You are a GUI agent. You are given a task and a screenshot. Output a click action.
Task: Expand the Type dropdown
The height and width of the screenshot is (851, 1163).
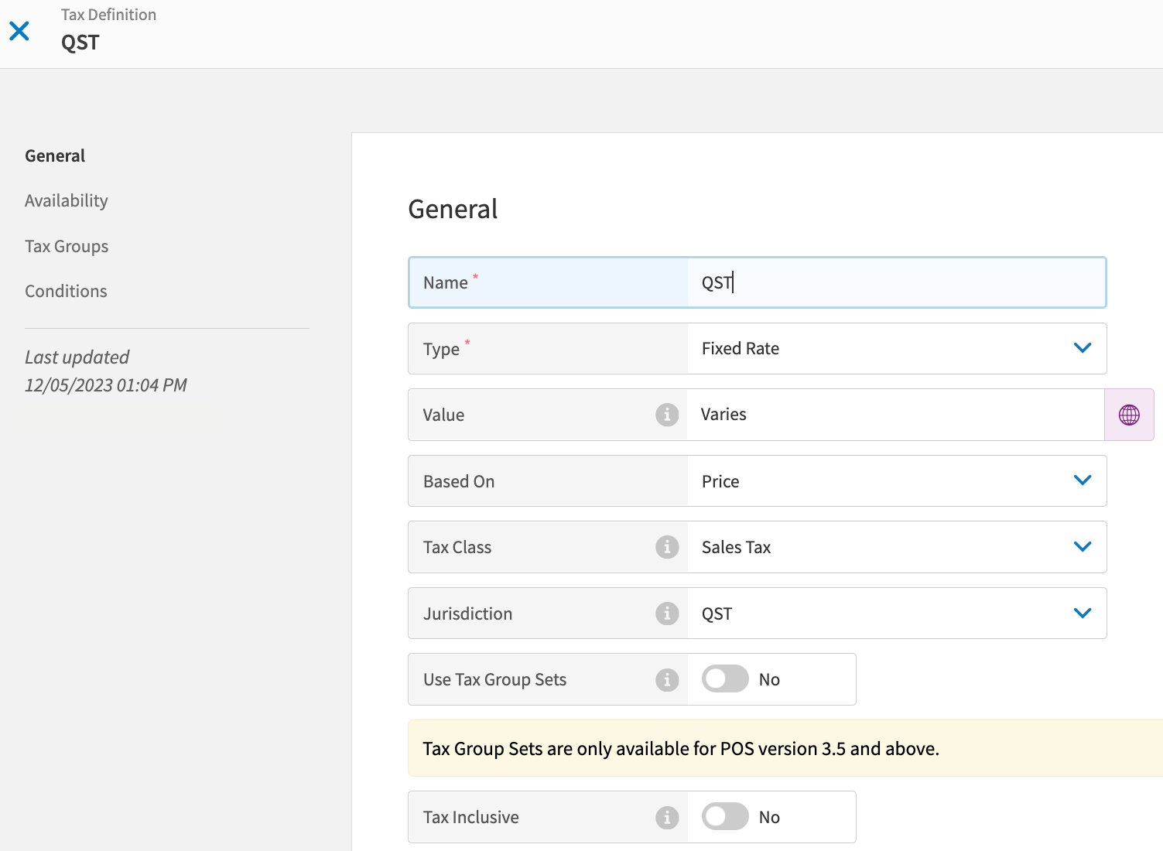pos(1082,348)
